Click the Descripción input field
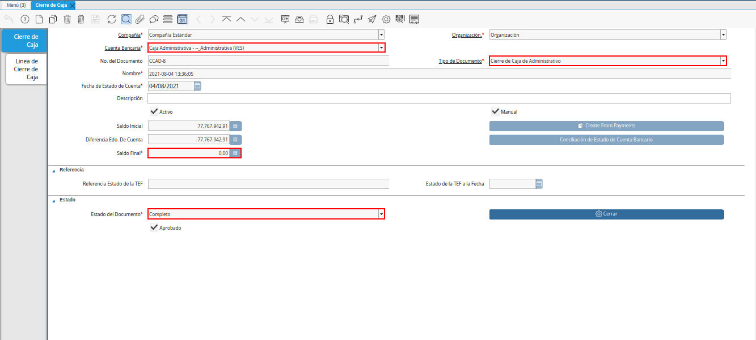This screenshot has width=756, height=340. (439, 98)
